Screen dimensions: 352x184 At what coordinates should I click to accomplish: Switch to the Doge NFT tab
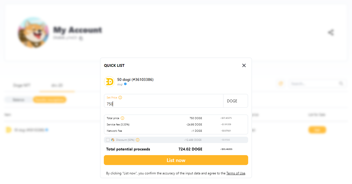coord(21,86)
